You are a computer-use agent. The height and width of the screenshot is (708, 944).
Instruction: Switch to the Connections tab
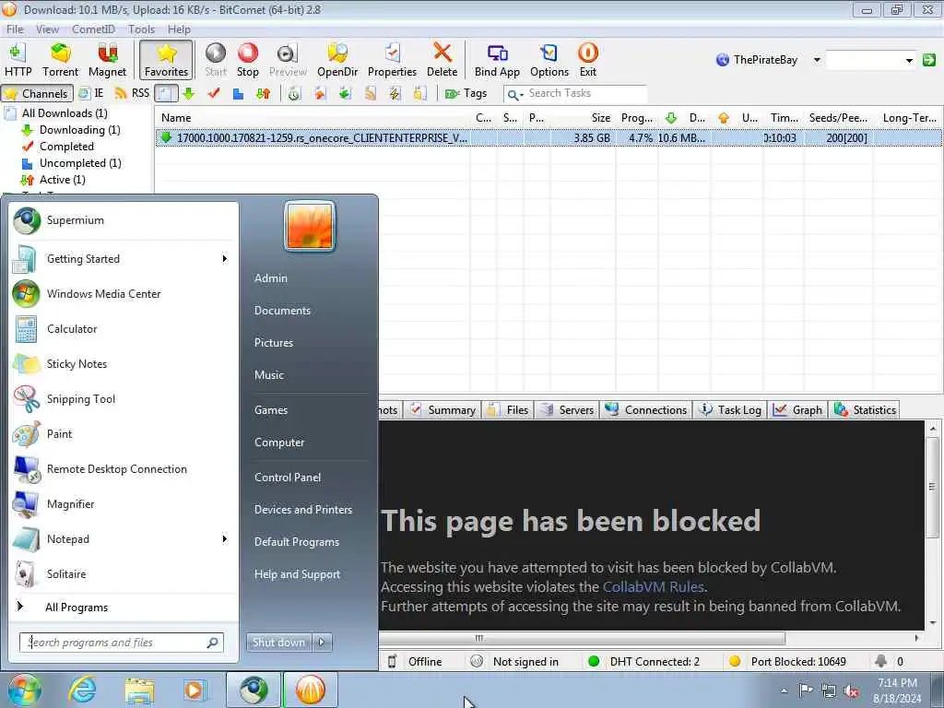point(646,410)
